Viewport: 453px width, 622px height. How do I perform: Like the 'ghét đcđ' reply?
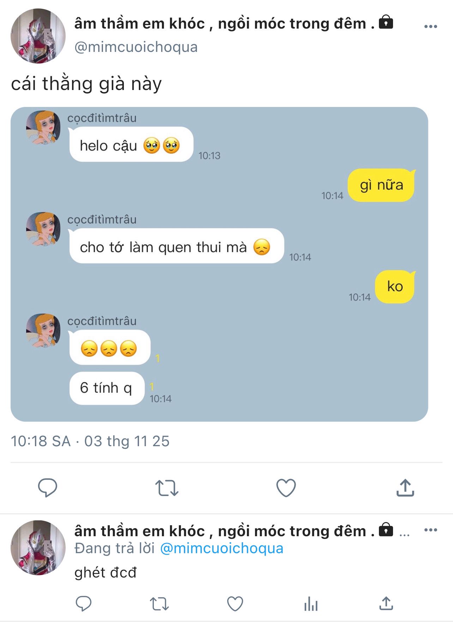point(235,603)
